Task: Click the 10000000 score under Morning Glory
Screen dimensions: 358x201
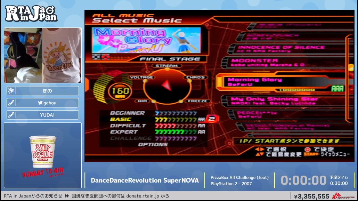Action: pyautogui.click(x=297, y=90)
